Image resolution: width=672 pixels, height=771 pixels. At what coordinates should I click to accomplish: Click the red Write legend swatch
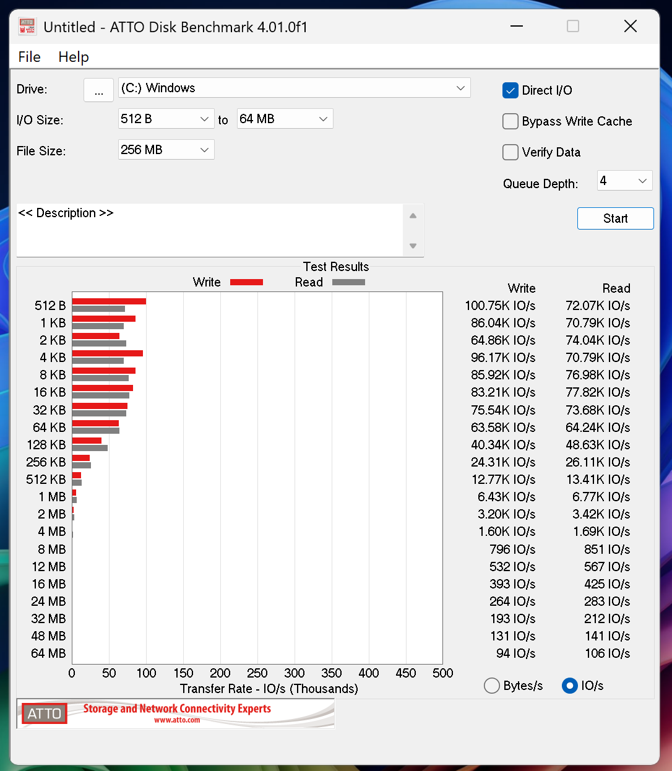click(x=246, y=282)
